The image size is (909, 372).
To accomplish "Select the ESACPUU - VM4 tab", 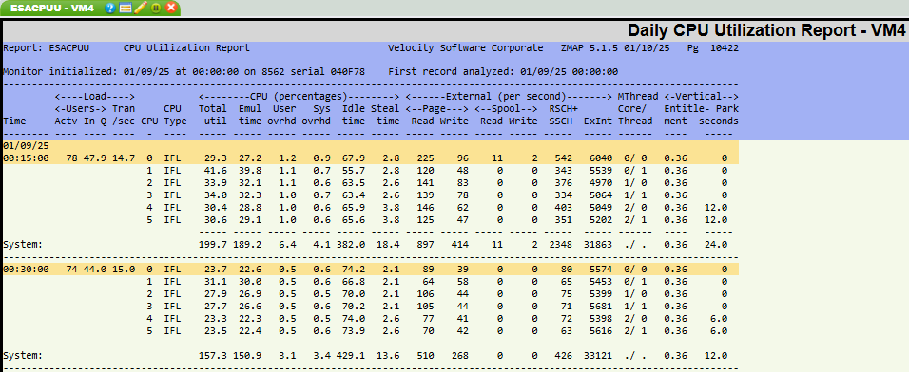I will point(52,9).
